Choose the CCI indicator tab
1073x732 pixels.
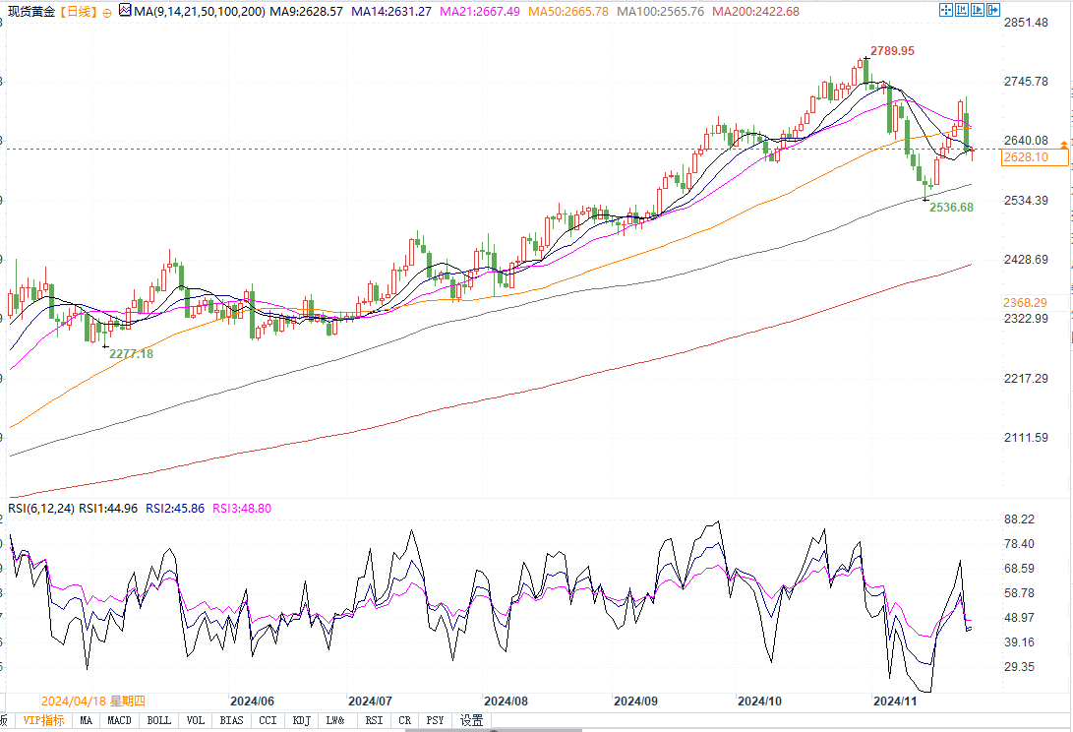pyautogui.click(x=267, y=720)
